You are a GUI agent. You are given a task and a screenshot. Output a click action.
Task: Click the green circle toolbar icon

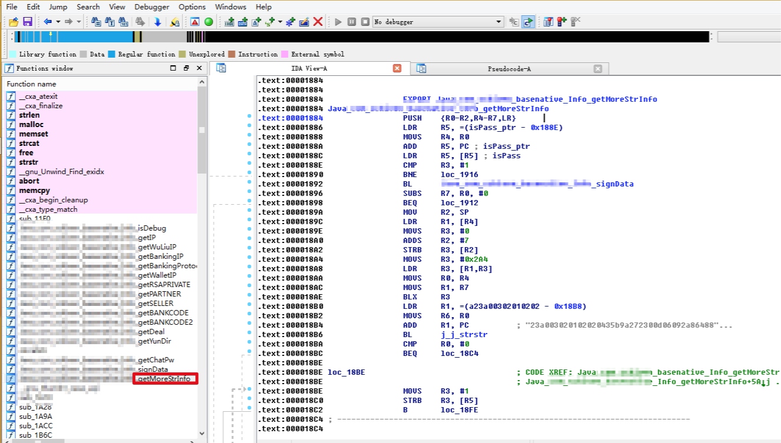(x=208, y=22)
